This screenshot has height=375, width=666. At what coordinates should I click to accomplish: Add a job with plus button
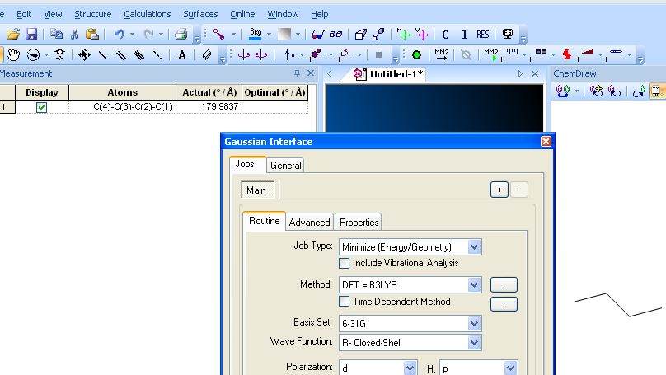coord(499,190)
